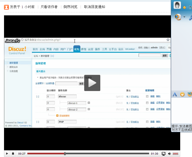Click 删除 in the PHP row
This screenshot has width=192, height=157.
pos(158,122)
